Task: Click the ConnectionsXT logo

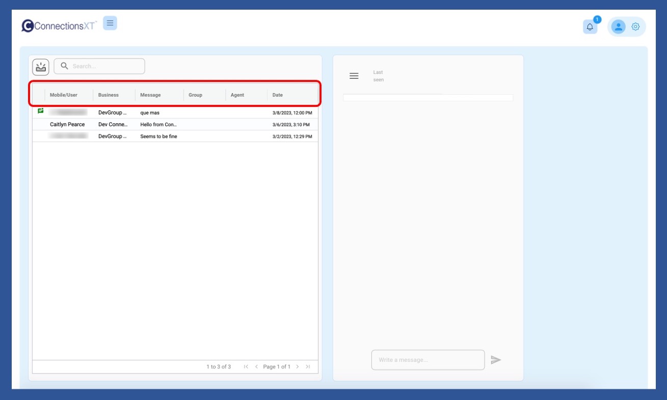Action: tap(59, 25)
